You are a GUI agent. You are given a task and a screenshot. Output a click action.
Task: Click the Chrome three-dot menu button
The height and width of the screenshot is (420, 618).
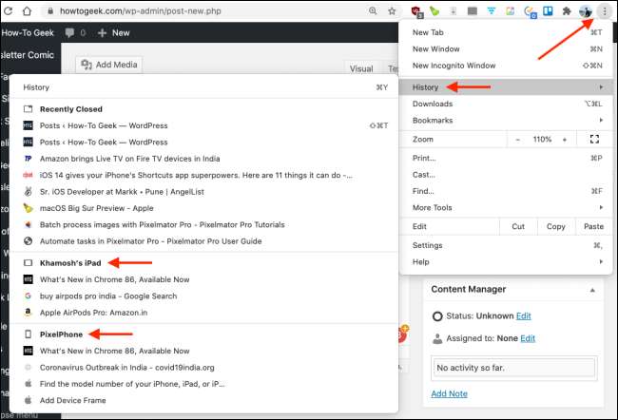tap(606, 11)
